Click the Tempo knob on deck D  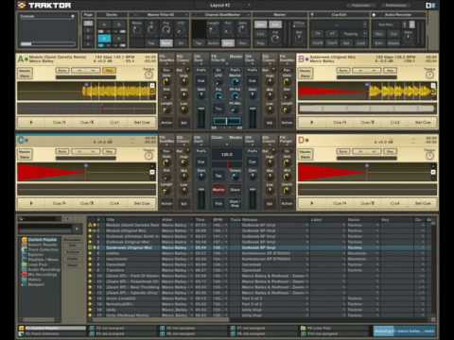tap(429, 156)
